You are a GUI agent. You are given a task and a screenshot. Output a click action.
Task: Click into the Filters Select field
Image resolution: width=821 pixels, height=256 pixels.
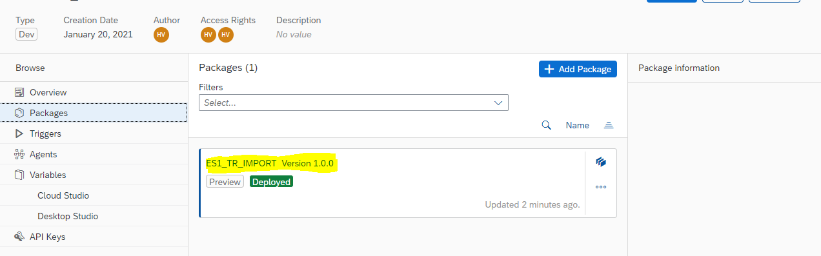[x=354, y=103]
